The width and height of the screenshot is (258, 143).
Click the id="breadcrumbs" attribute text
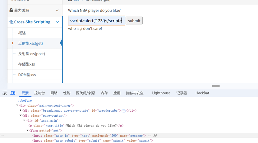tap(105, 111)
